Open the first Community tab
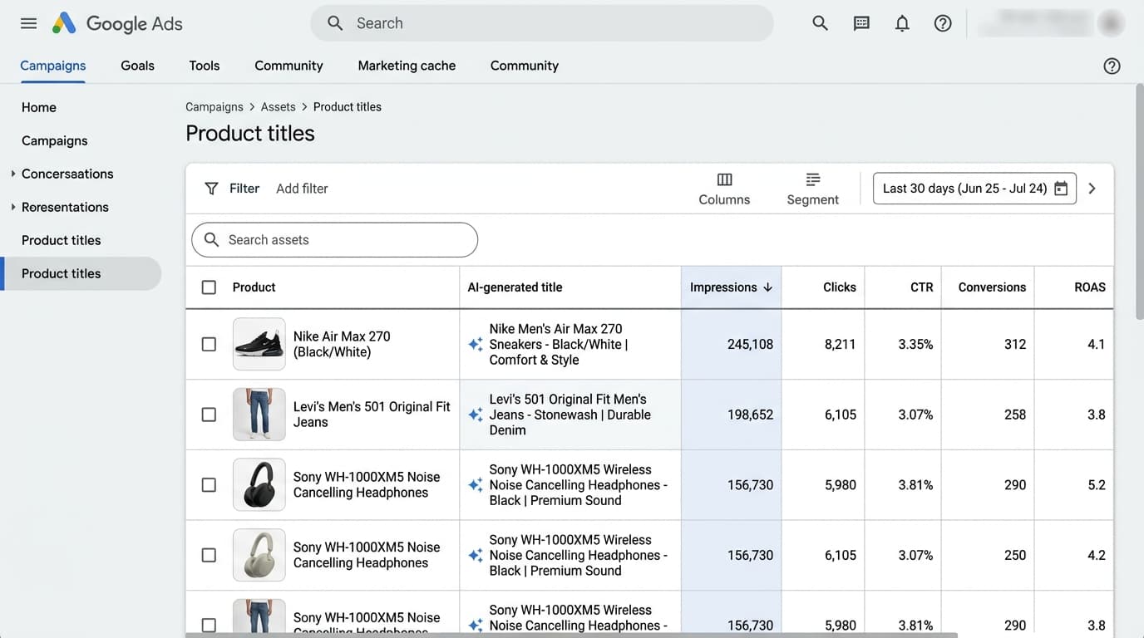The width and height of the screenshot is (1144, 638). pos(288,66)
